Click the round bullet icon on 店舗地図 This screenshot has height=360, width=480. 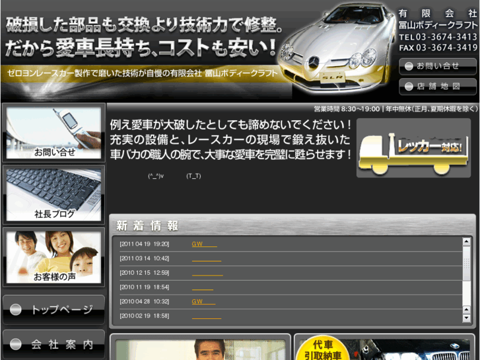pos(409,87)
